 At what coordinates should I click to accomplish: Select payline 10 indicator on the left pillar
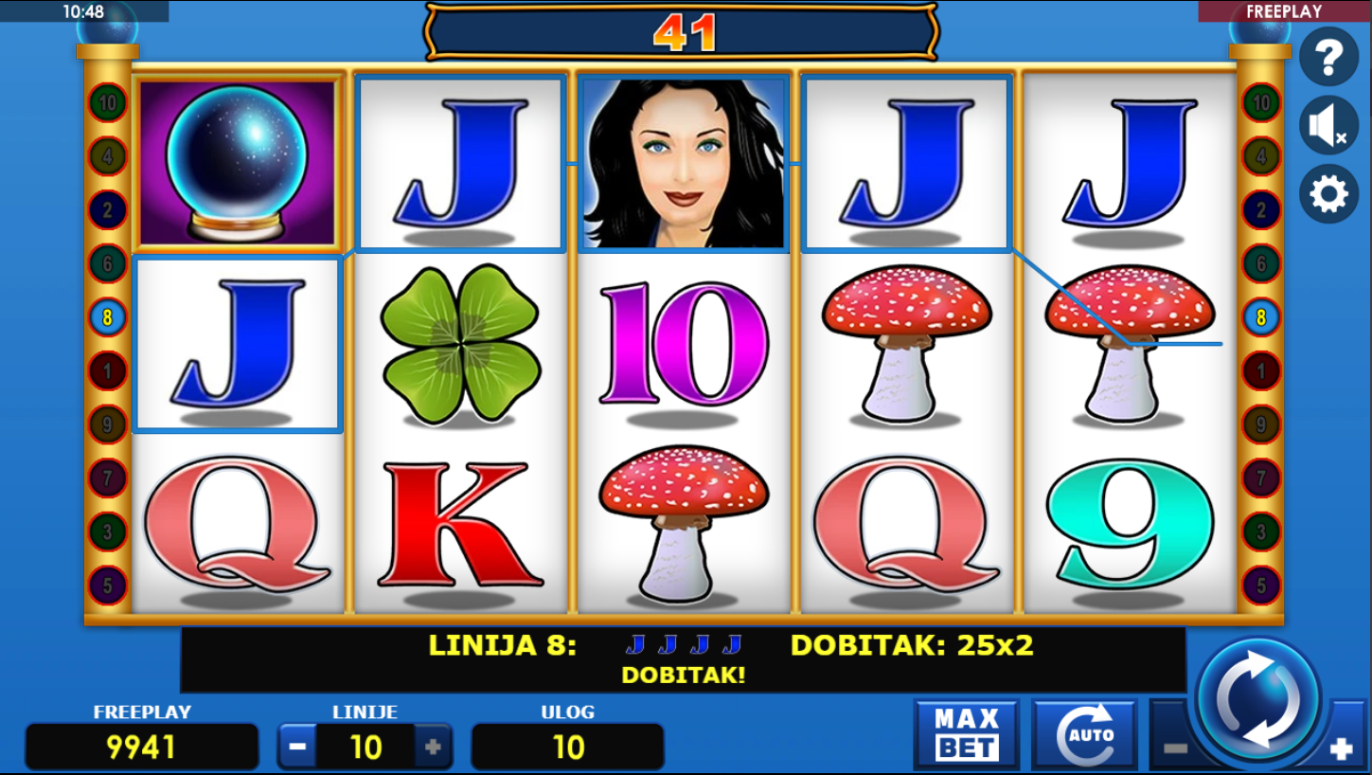(x=107, y=102)
